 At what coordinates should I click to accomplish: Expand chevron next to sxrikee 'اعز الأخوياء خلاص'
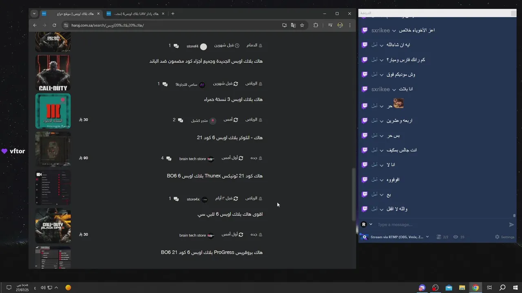tap(394, 31)
